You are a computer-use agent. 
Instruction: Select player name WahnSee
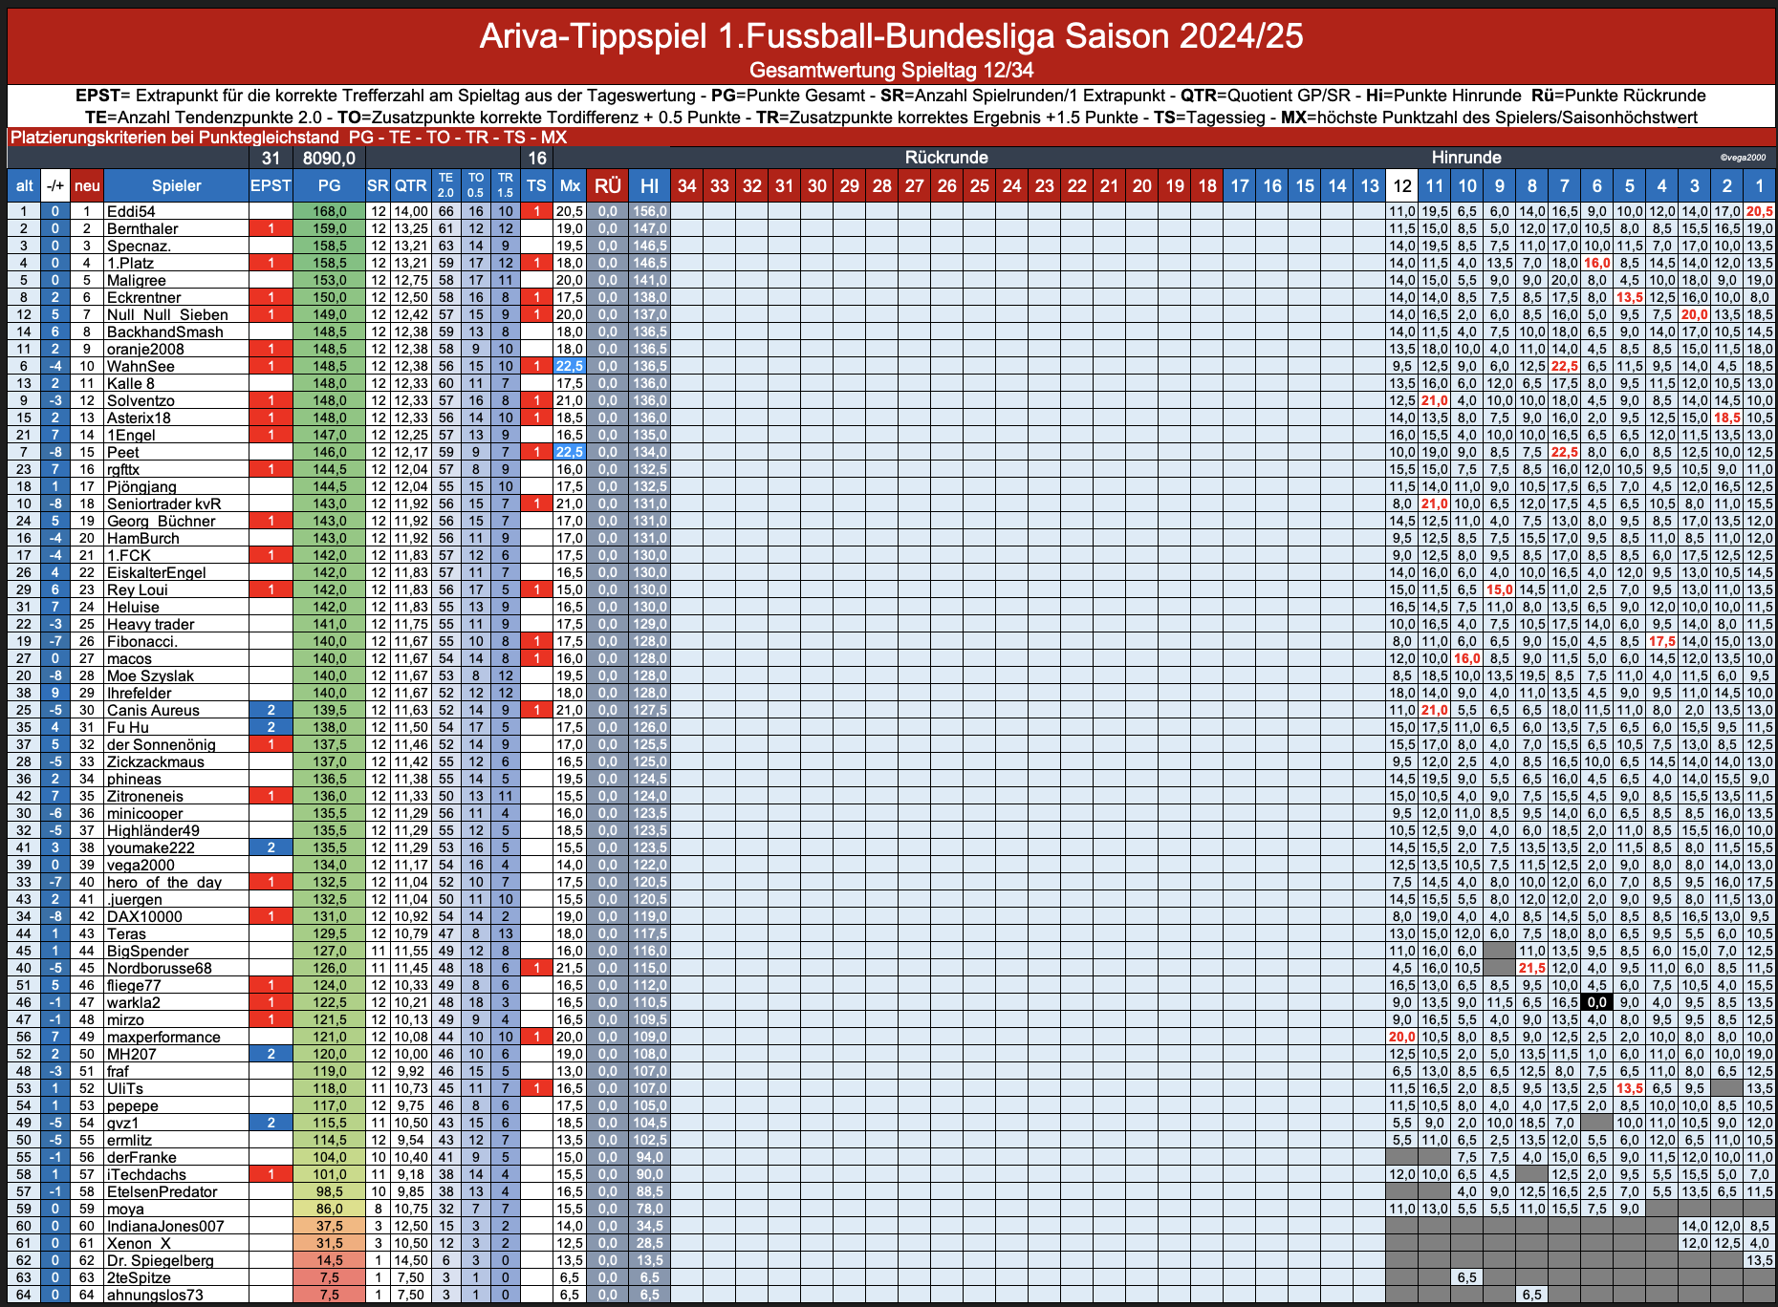pos(141,366)
